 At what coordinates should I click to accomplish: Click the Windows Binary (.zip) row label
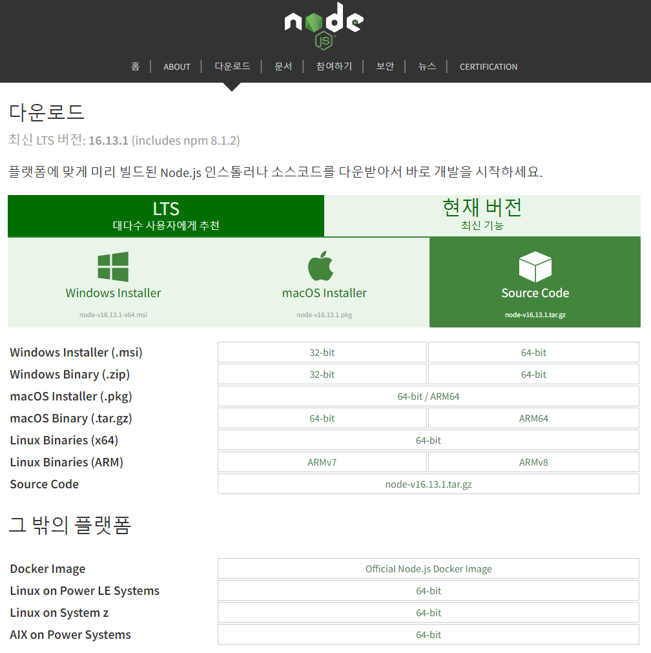70,375
